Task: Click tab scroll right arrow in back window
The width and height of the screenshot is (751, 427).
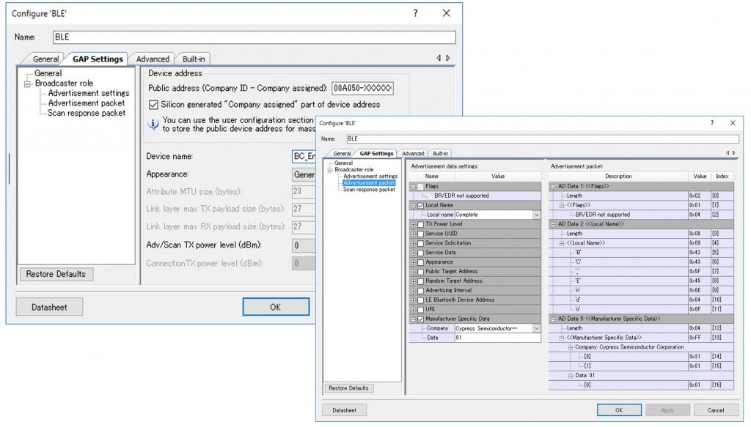Action: click(448, 58)
